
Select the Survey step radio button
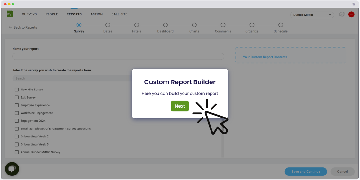point(79,25)
